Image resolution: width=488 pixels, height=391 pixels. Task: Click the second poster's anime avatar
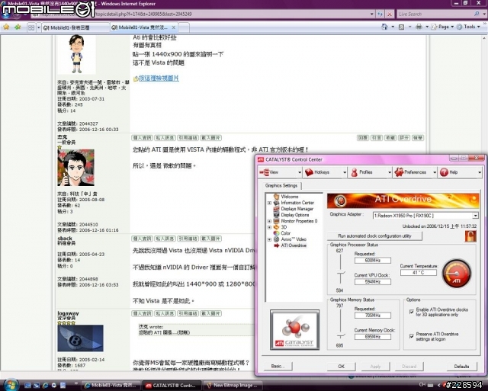[75, 168]
